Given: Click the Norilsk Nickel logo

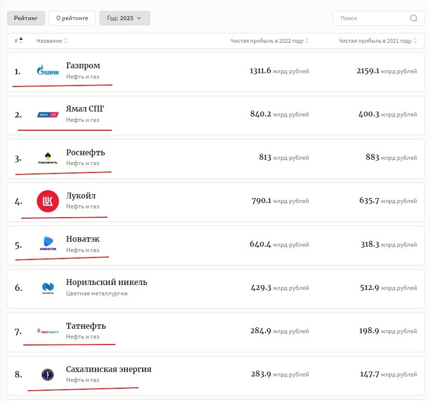Looking at the screenshot, I should click(x=48, y=288).
